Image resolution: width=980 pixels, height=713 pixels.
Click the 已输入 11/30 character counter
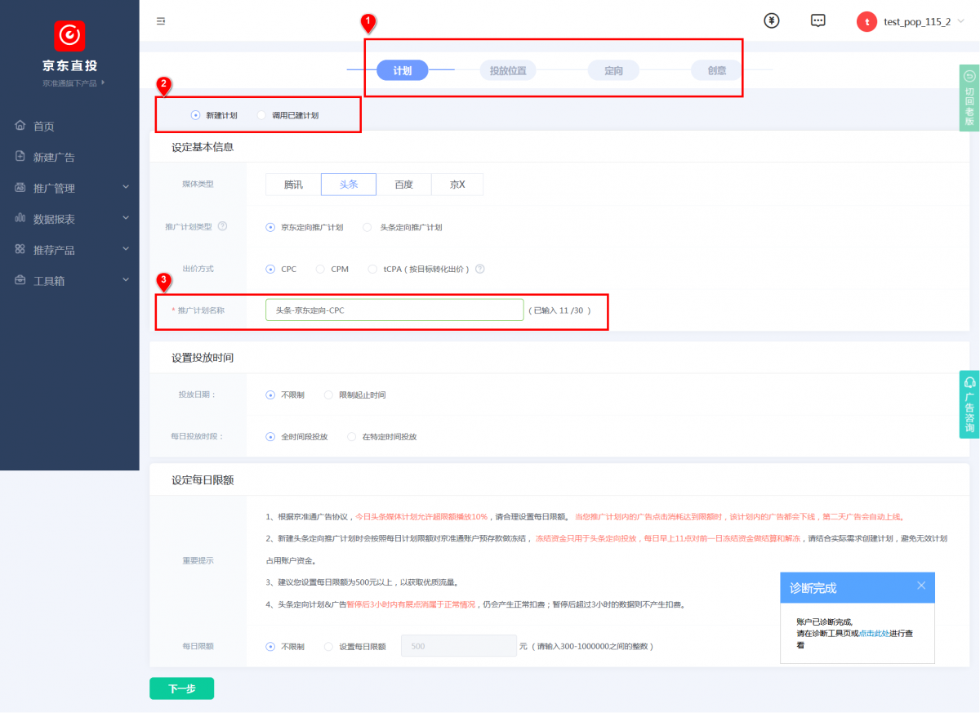[559, 310]
